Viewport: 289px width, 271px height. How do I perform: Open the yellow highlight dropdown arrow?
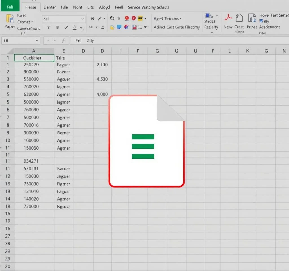tap(145, 18)
